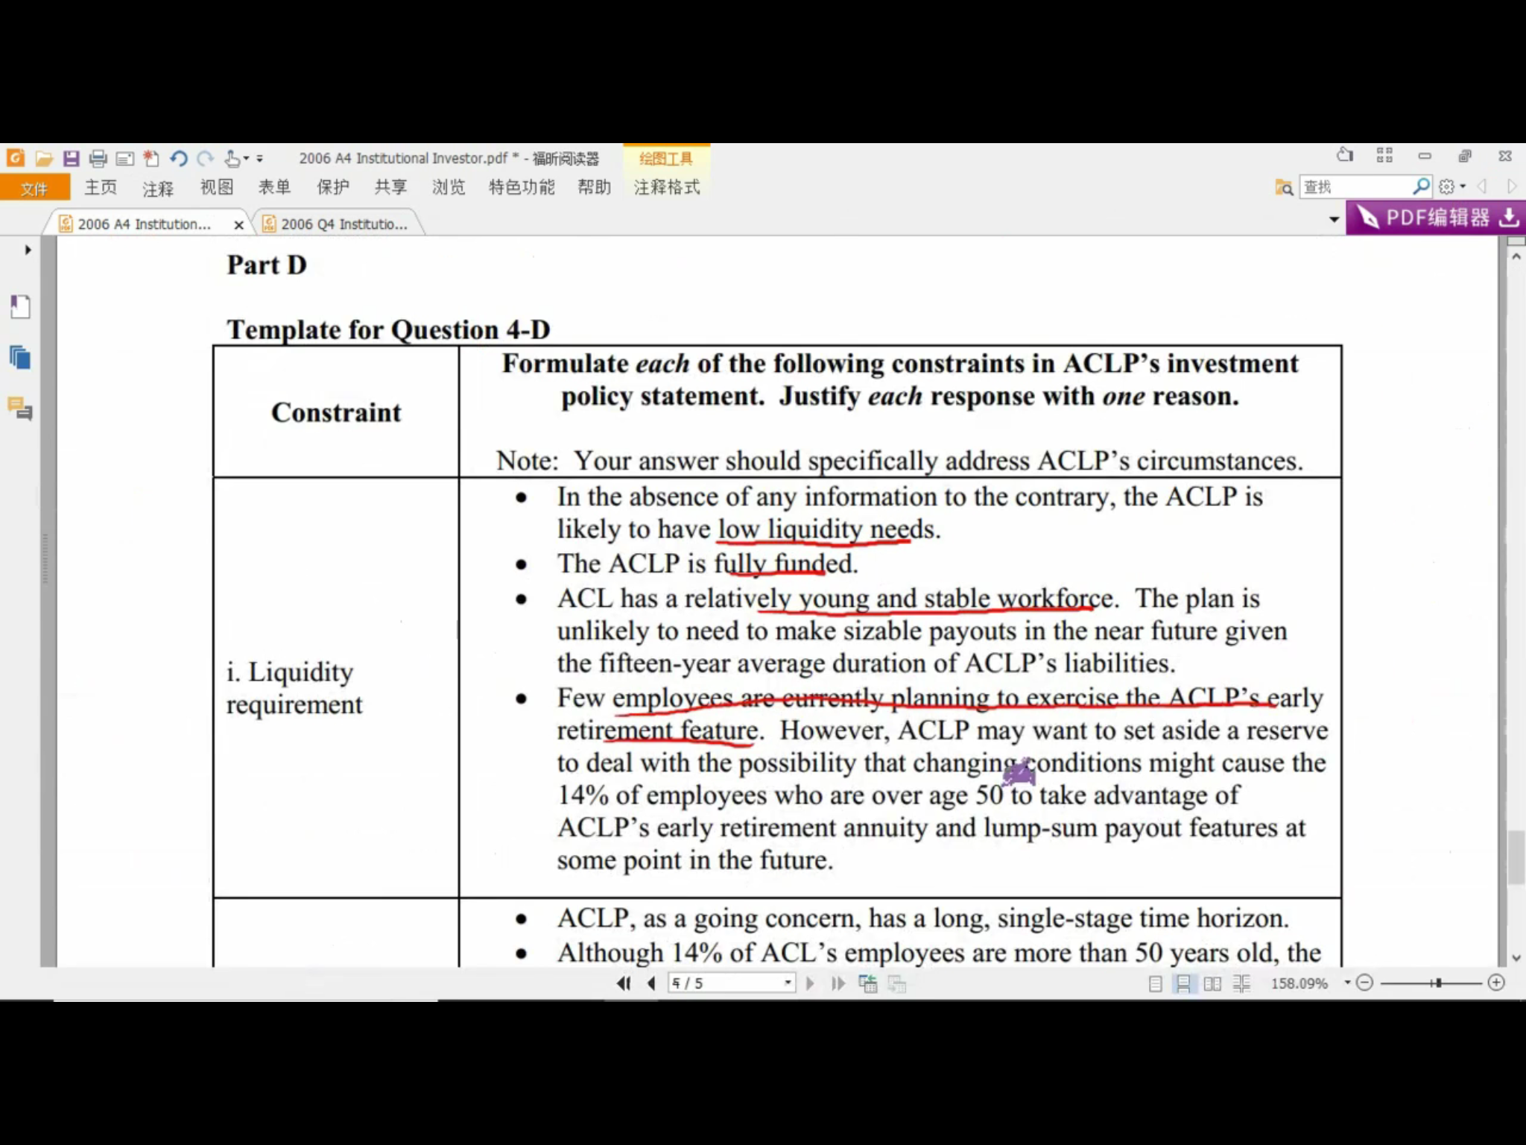Switch to the 浏览 ribbon tab
The image size is (1526, 1145).
pyautogui.click(x=449, y=187)
